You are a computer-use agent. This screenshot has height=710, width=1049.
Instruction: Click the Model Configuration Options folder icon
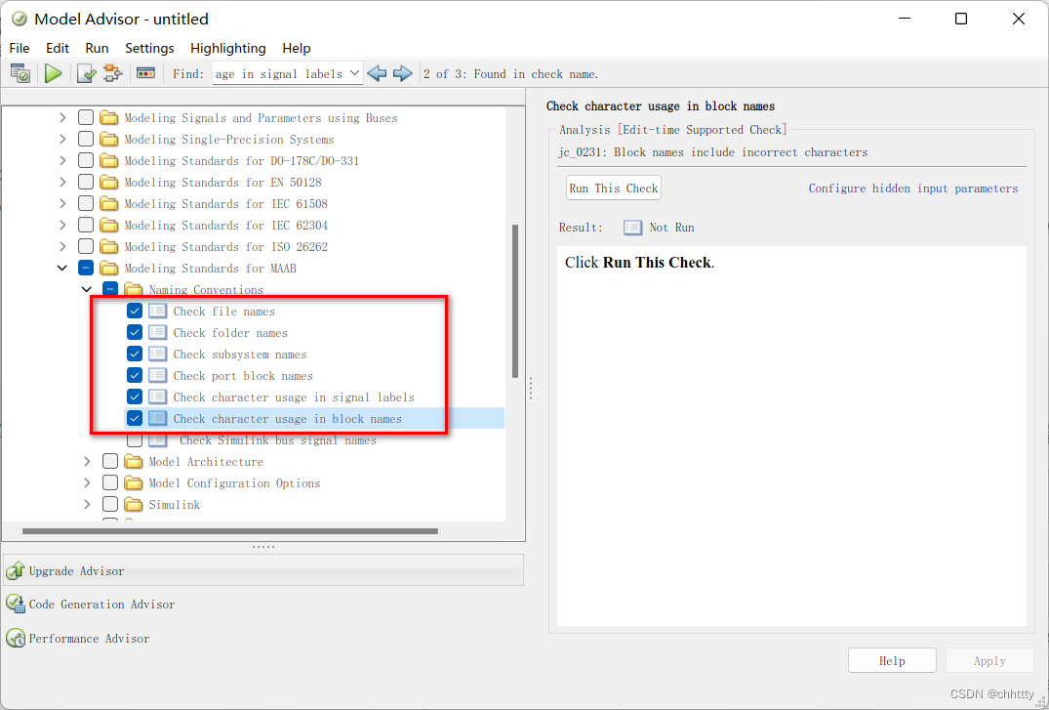(x=133, y=482)
